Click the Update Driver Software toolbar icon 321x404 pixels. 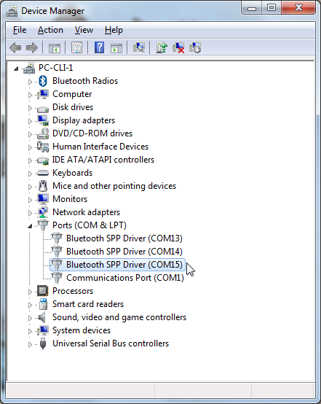tap(162, 47)
